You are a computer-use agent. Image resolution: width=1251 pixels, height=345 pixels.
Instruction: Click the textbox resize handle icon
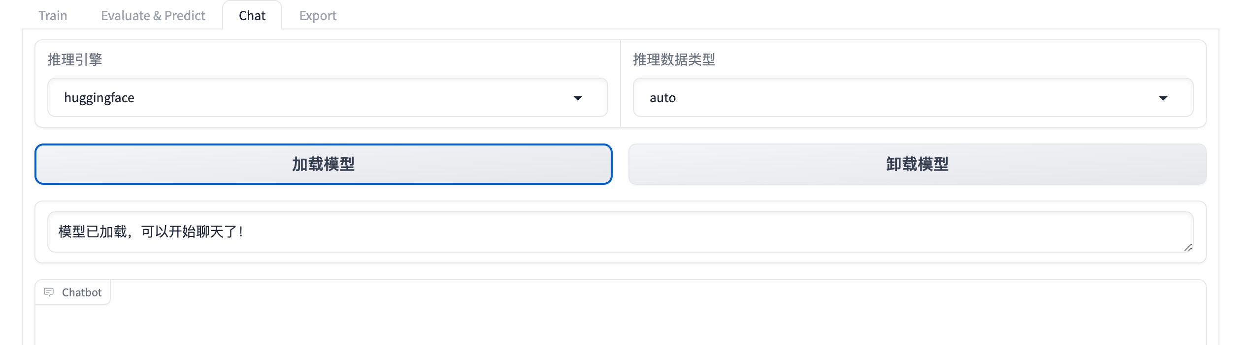1188,247
